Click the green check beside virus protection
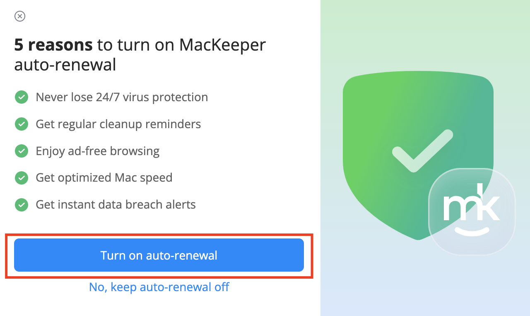Viewport: 530px width, 316px height. point(22,97)
